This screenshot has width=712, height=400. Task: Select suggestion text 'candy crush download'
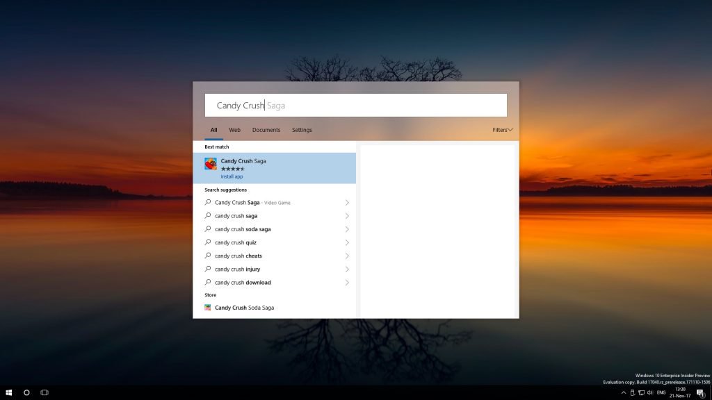point(243,283)
